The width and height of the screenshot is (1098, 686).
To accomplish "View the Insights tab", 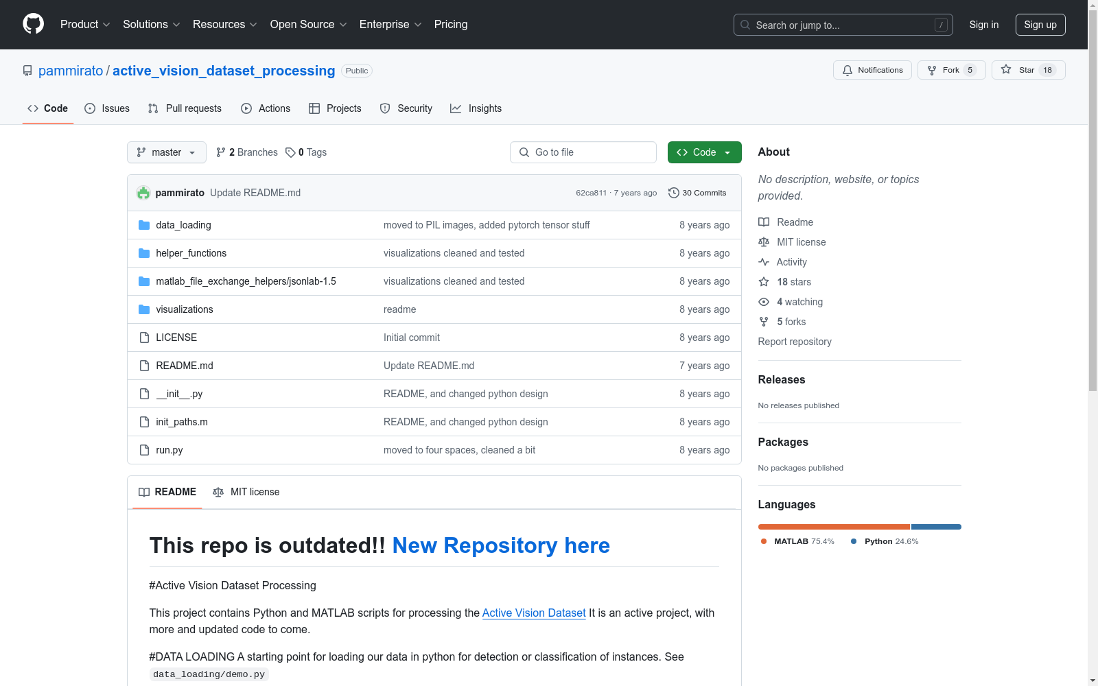I will tap(476, 108).
